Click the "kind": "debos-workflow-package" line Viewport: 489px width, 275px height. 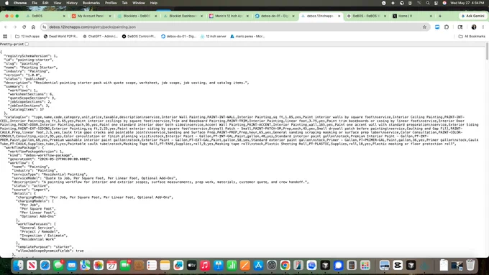pos(41,155)
